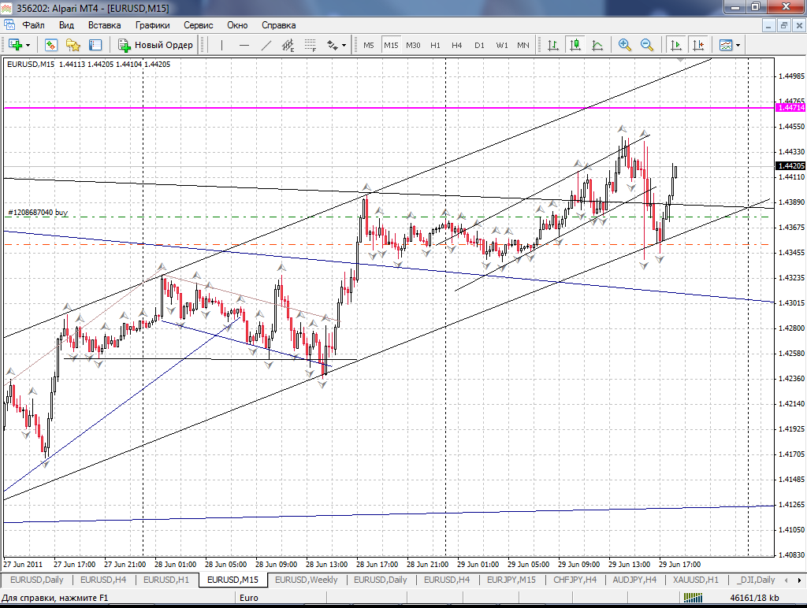Viewport: 807px width, 608px height.
Task: Select line chart display mode
Action: 597,45
